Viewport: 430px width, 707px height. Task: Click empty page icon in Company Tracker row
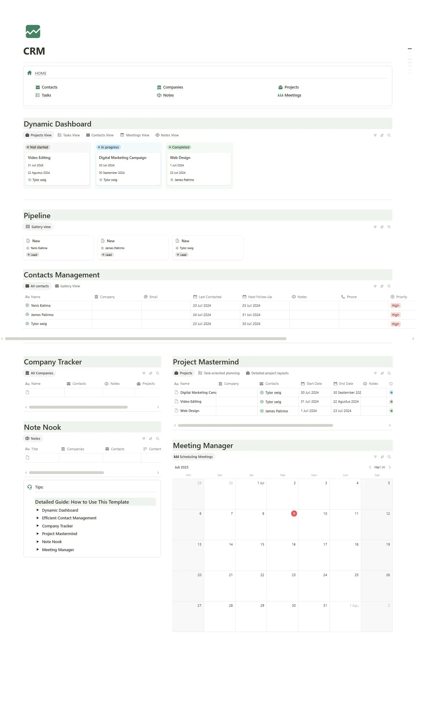coord(27,392)
